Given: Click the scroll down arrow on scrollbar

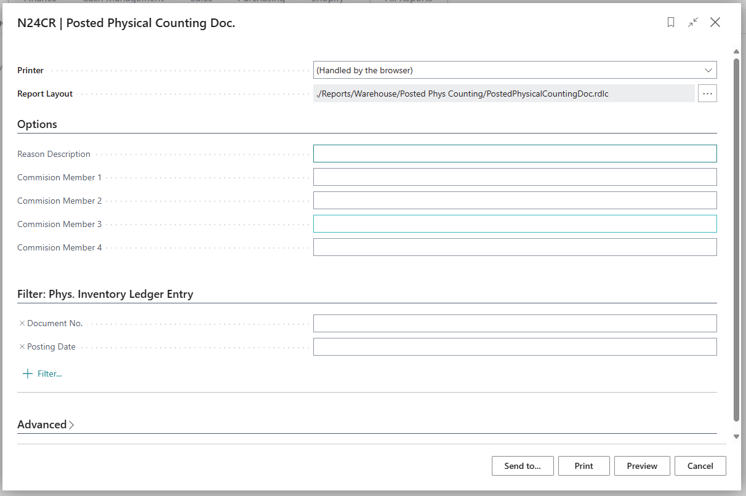Looking at the screenshot, I should click(x=736, y=436).
